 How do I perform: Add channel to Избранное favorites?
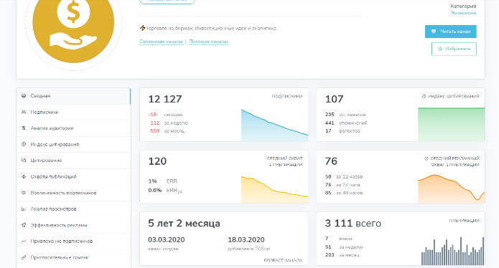click(454, 49)
